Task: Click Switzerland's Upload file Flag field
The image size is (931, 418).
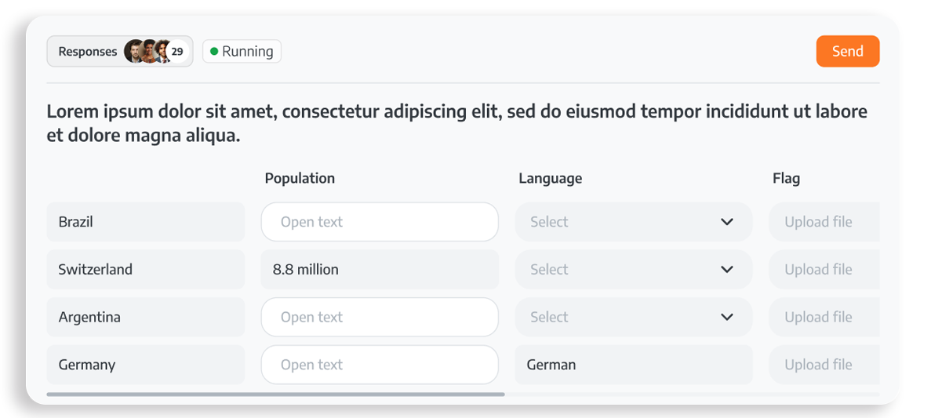Action: [x=824, y=270]
